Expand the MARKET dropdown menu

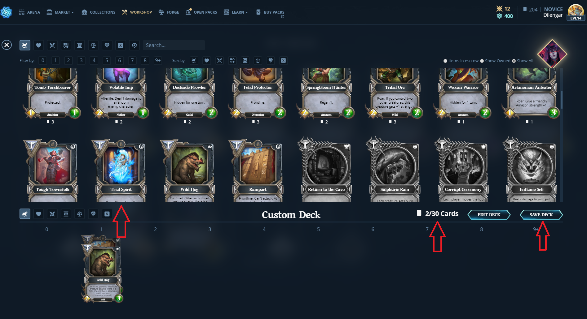click(x=60, y=12)
